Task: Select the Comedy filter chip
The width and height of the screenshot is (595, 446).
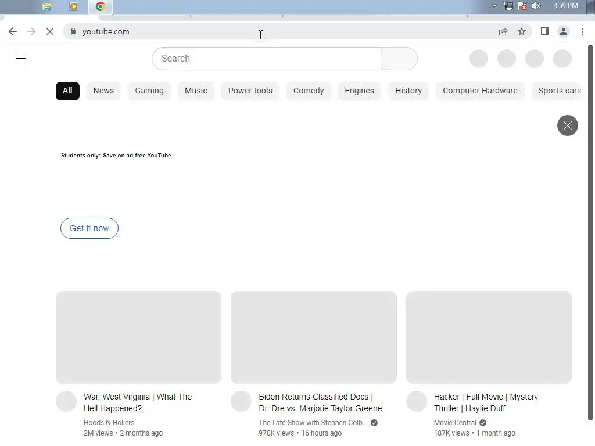Action: point(309,91)
